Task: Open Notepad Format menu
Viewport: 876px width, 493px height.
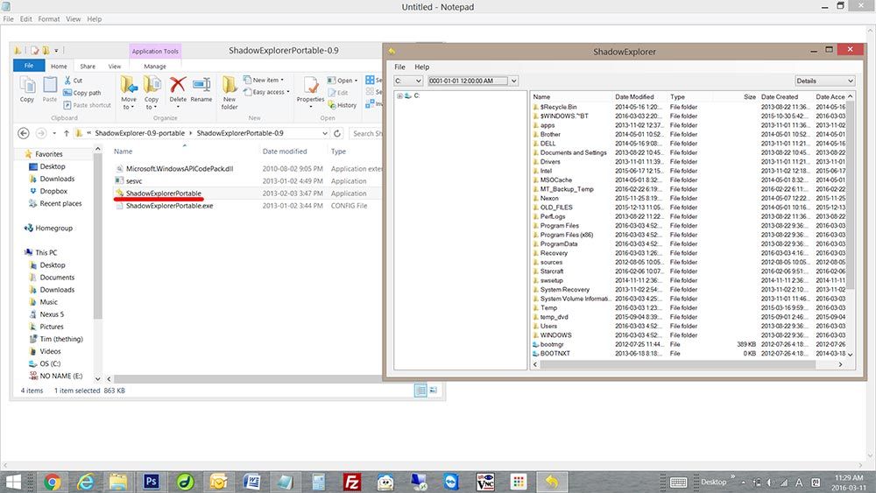Action: (48, 19)
